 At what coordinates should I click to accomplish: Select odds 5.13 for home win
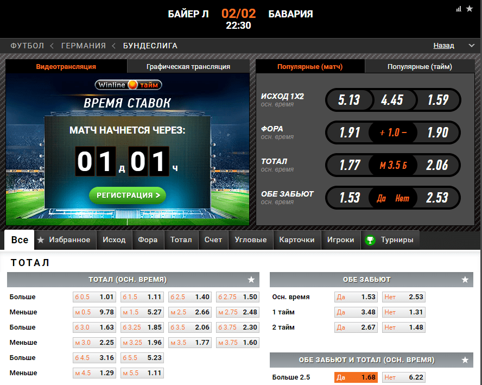click(x=349, y=100)
